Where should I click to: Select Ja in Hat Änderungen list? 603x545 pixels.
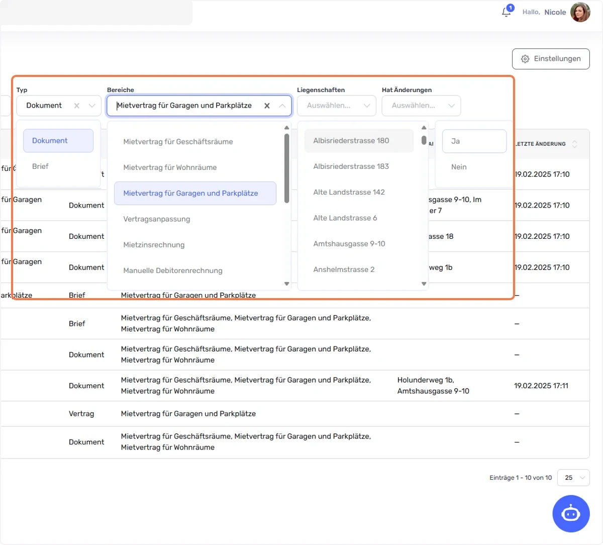474,141
